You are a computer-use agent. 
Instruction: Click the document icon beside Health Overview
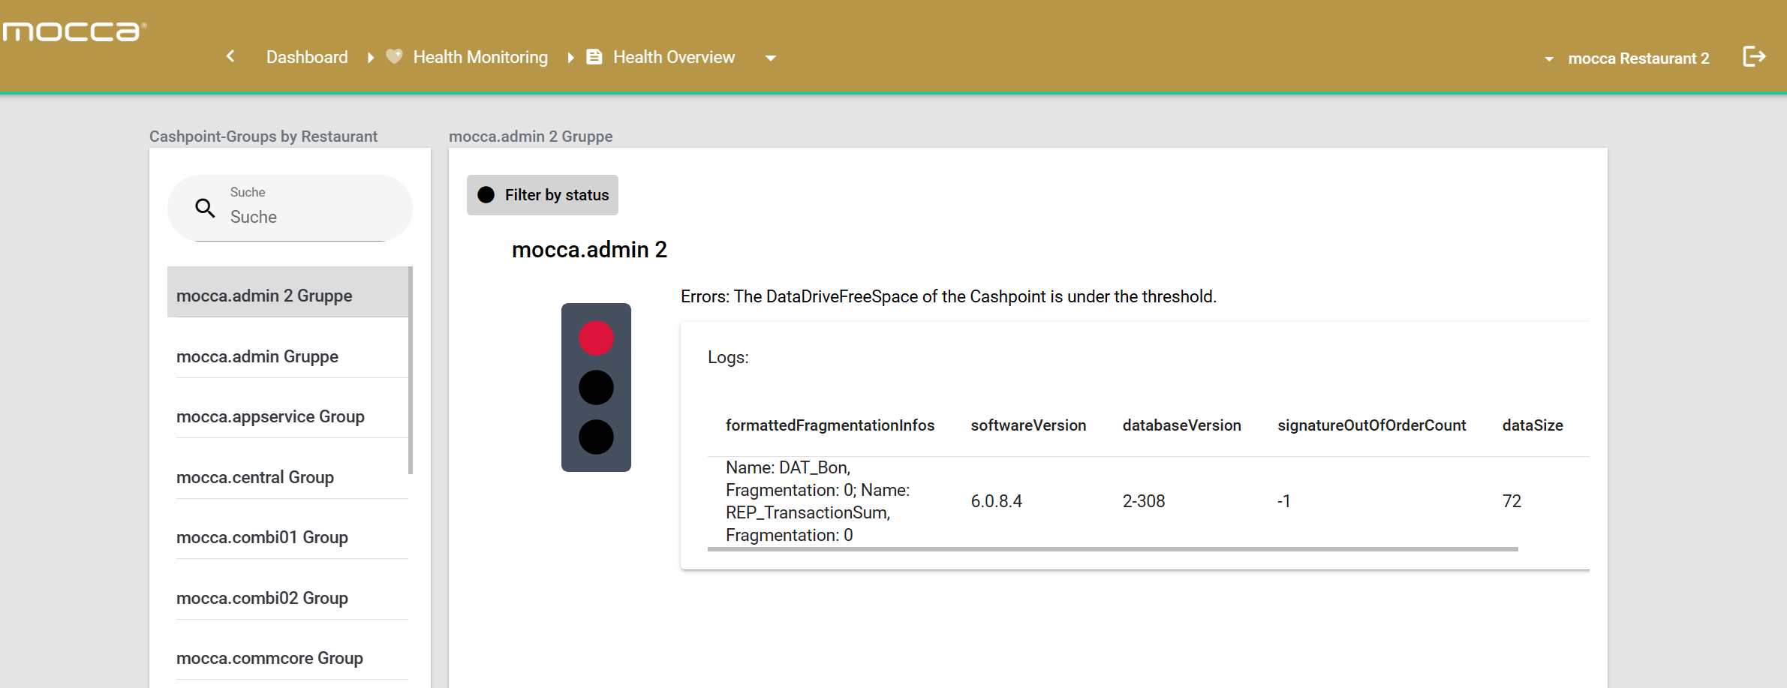click(594, 56)
